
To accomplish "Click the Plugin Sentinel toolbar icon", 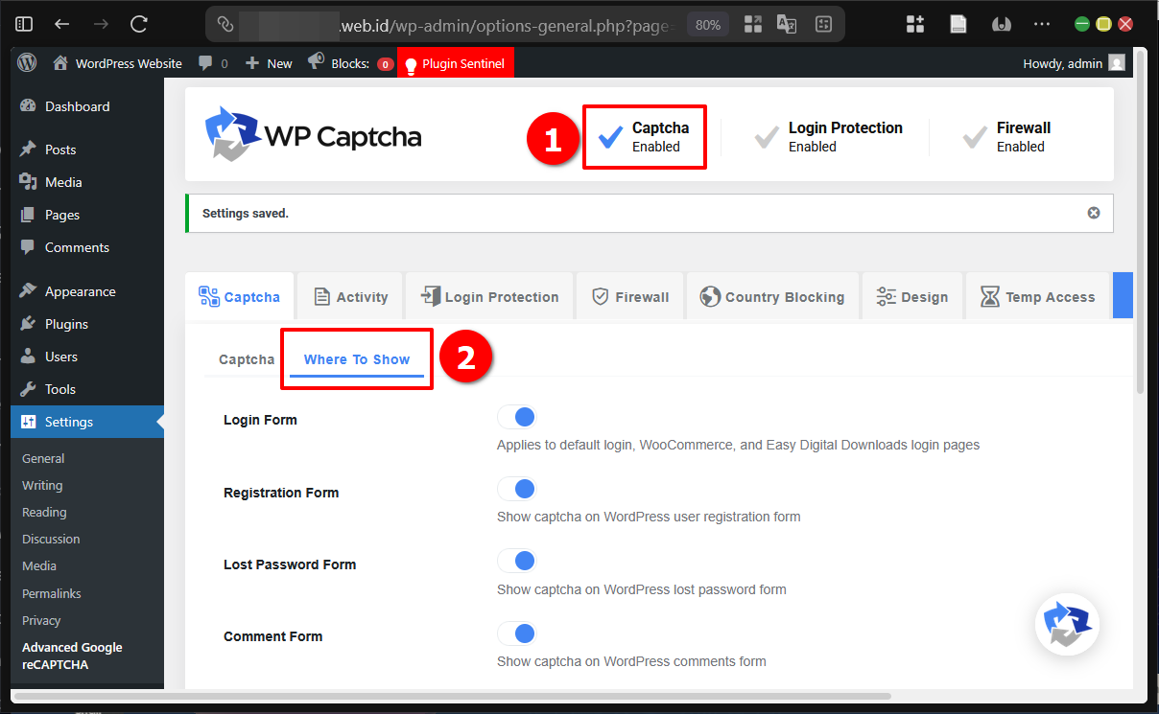I will click(x=455, y=63).
